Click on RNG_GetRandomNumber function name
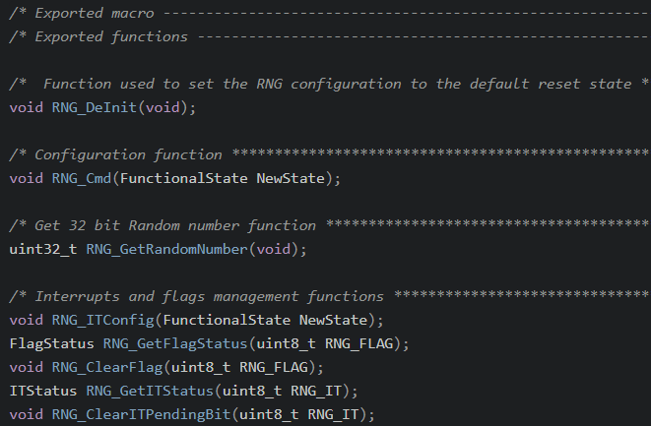Screen dimensions: 651x426 pyautogui.click(x=166, y=250)
